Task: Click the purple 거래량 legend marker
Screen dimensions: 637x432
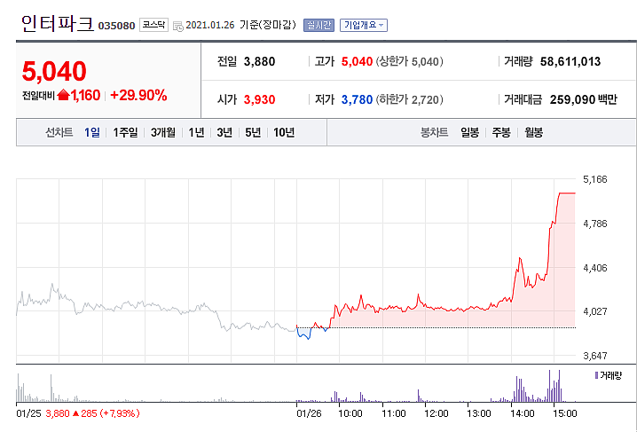Action: pyautogui.click(x=596, y=375)
